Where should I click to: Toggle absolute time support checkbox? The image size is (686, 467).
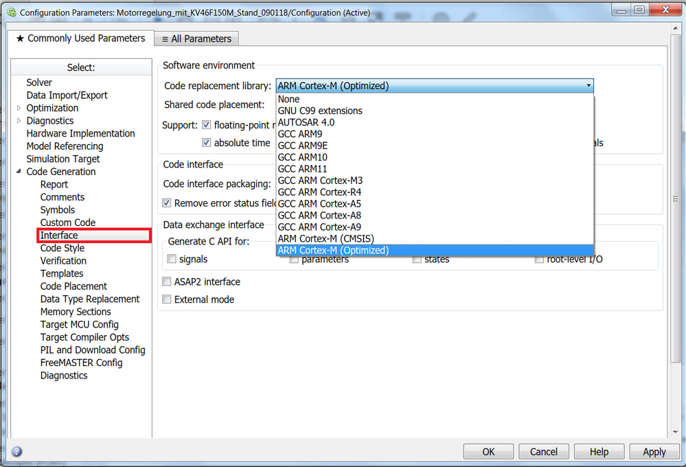tap(206, 143)
